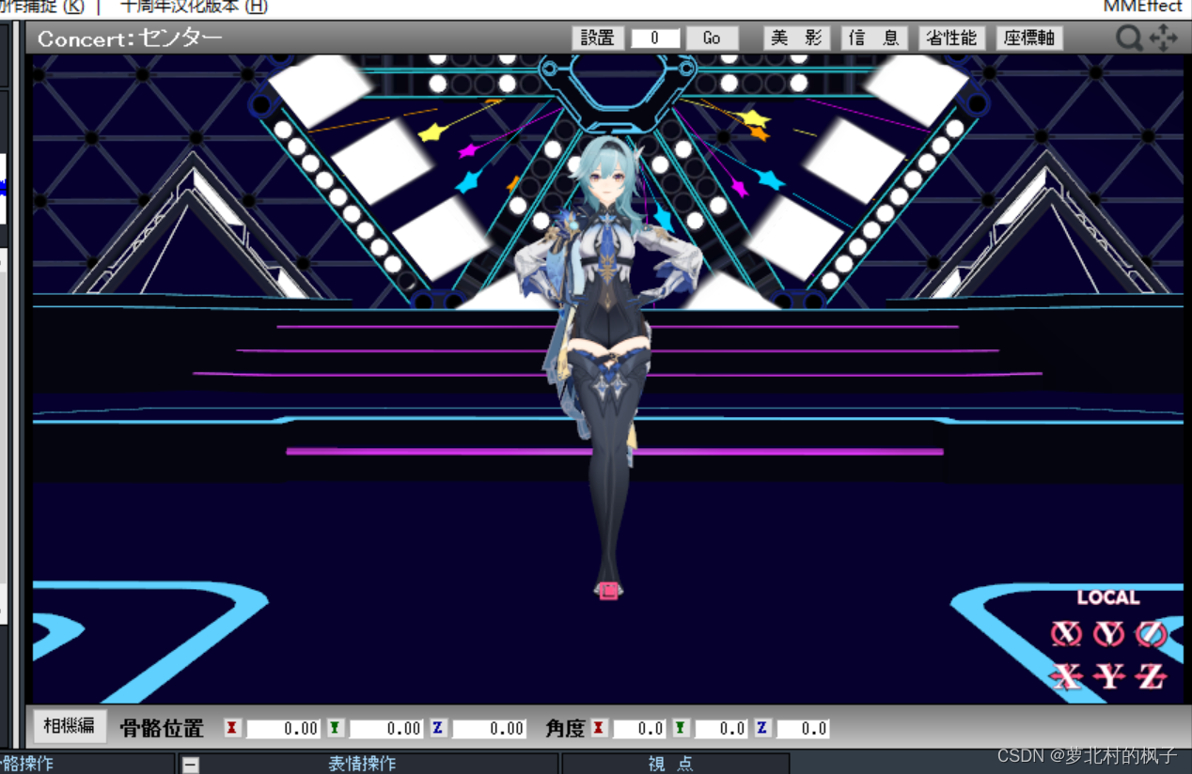Click the bone position Z value field

click(489, 729)
